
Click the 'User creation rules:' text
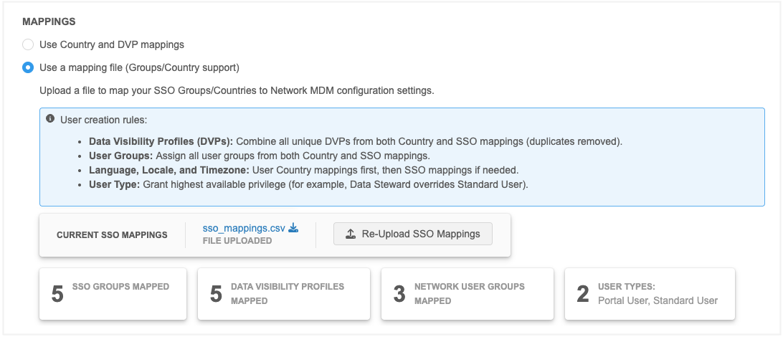[x=104, y=120]
